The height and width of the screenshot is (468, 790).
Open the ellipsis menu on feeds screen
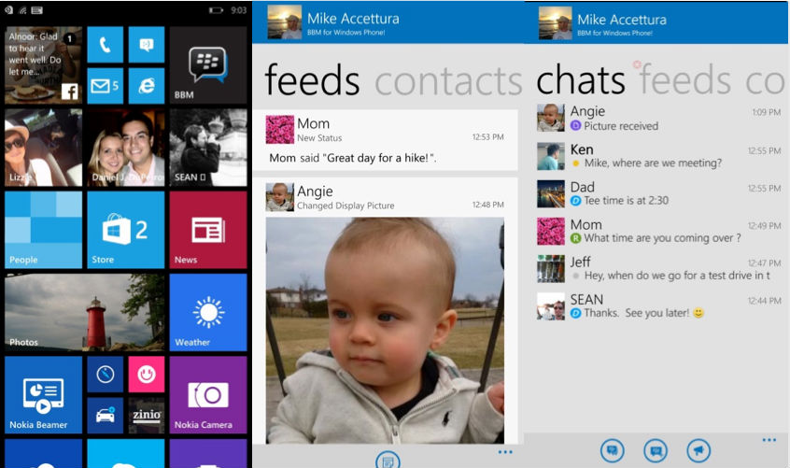coord(505,452)
